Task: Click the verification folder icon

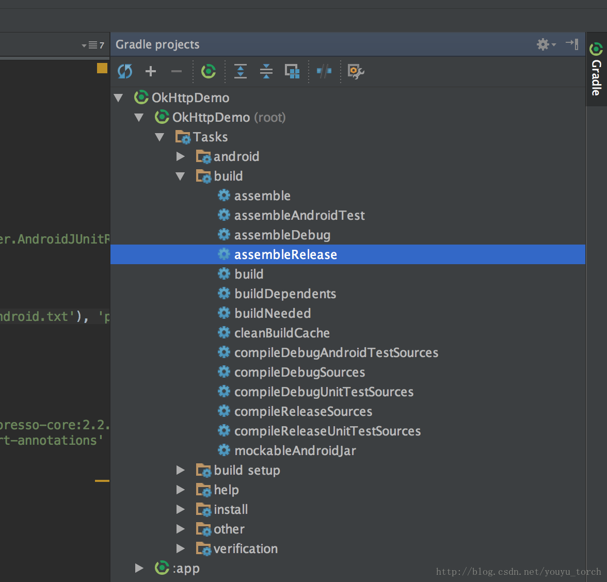Action: [203, 549]
